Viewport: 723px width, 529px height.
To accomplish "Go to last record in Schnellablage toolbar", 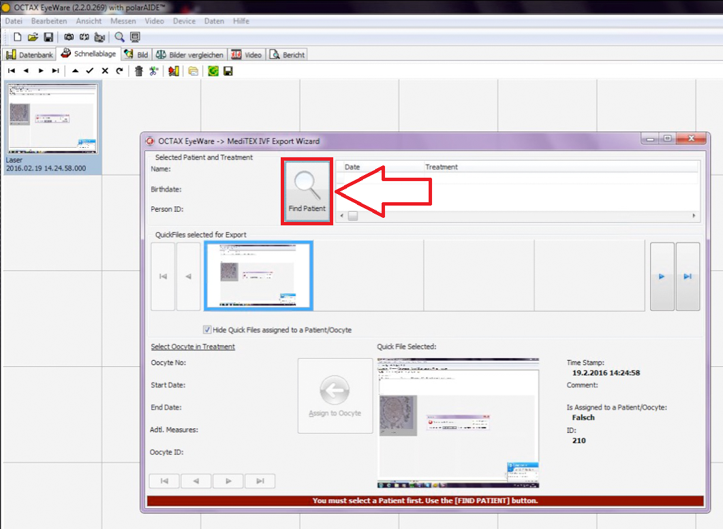I will [x=55, y=71].
